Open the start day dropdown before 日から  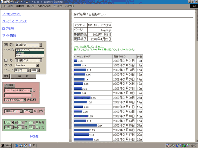click(32, 123)
